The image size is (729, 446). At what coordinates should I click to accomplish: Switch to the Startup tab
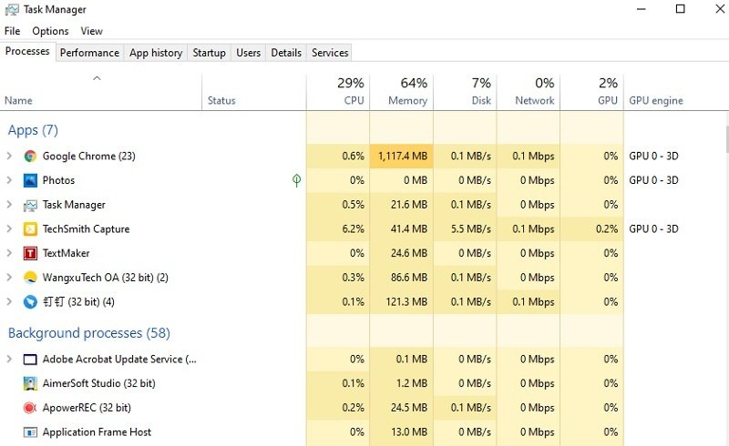210,53
